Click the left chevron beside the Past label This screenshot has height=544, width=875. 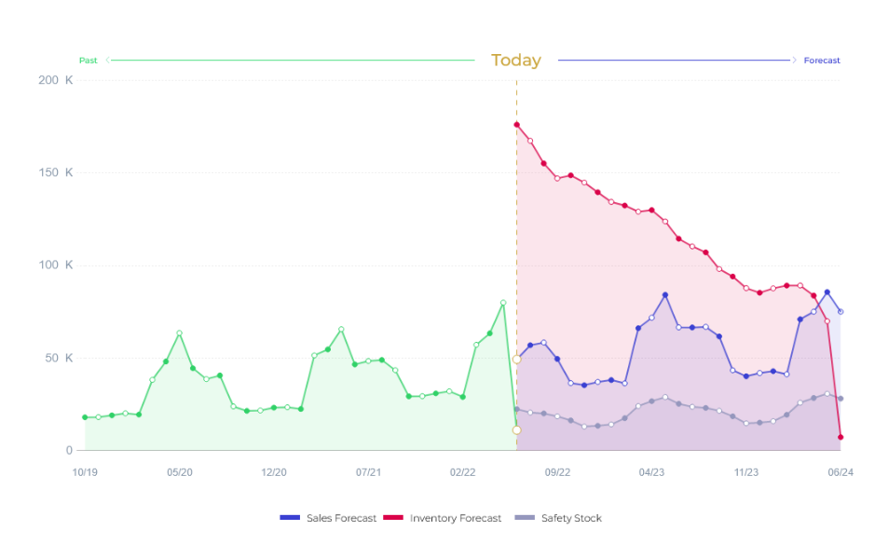(108, 61)
